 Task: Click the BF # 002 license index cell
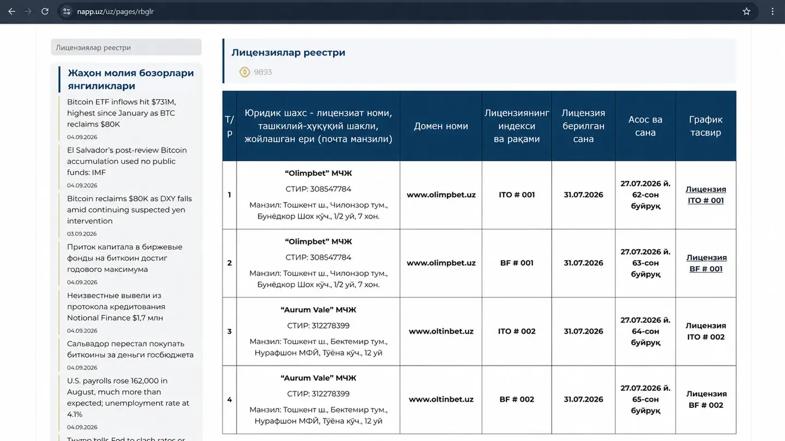click(x=517, y=399)
